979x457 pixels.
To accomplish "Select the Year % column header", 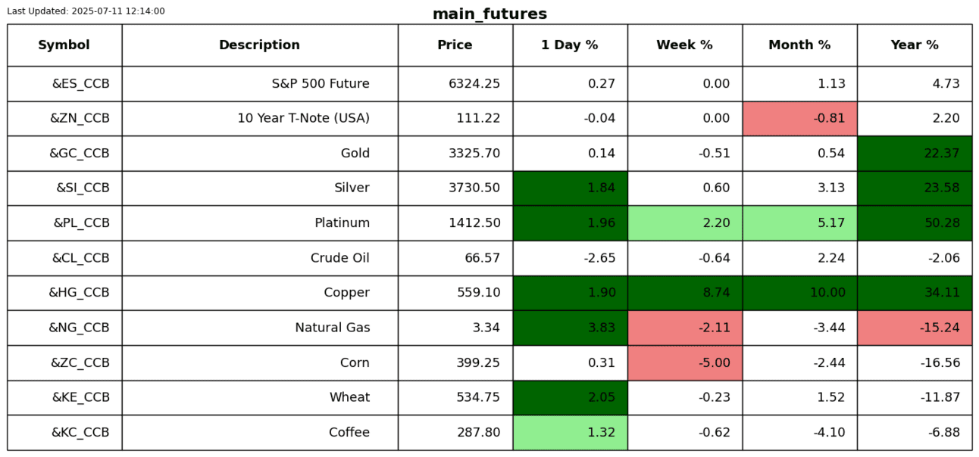I will click(x=914, y=45).
